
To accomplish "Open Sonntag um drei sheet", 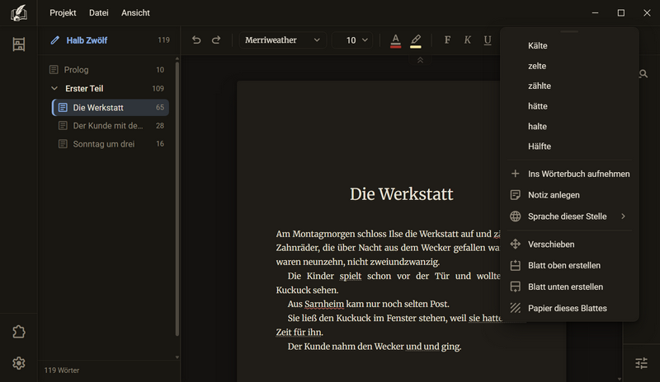I will 111,144.
